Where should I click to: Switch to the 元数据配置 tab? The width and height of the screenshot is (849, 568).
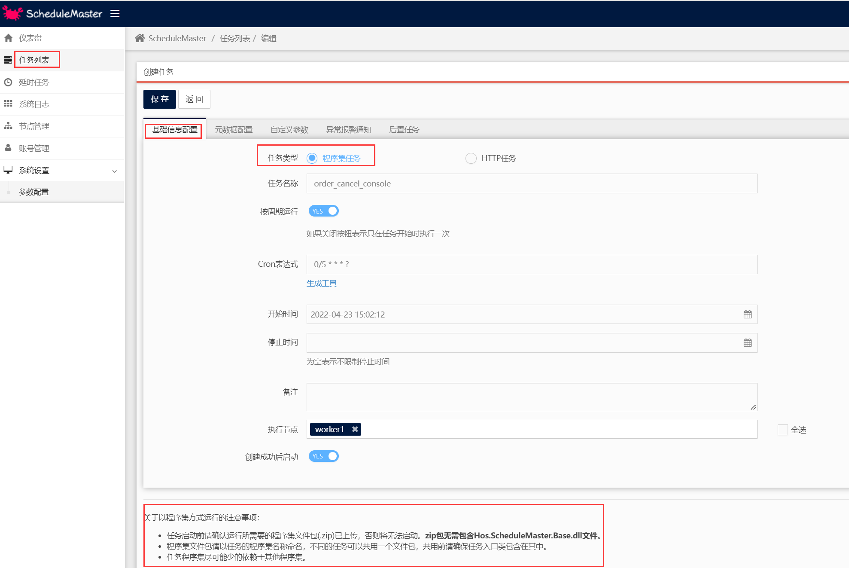234,130
